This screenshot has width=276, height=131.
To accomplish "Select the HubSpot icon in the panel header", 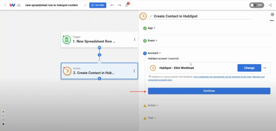I will (143, 16).
